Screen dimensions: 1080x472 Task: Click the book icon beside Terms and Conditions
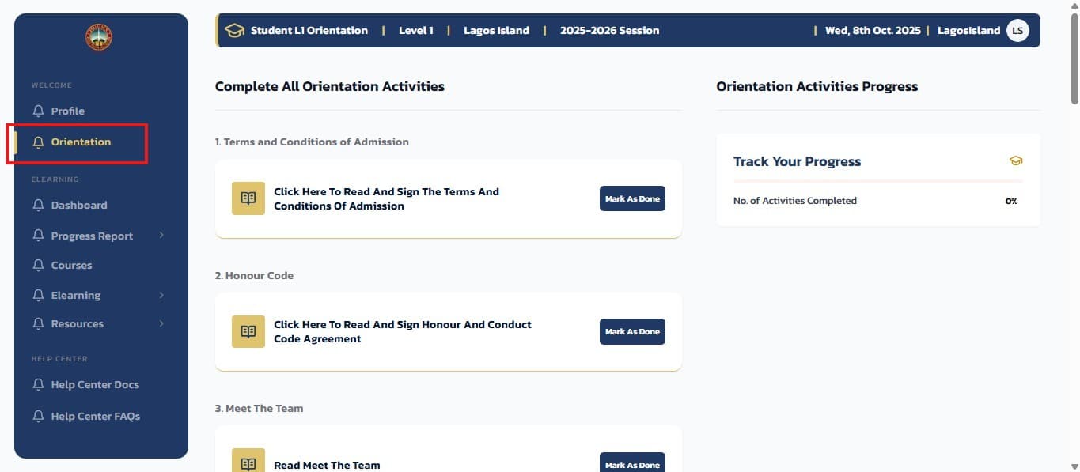tap(248, 198)
